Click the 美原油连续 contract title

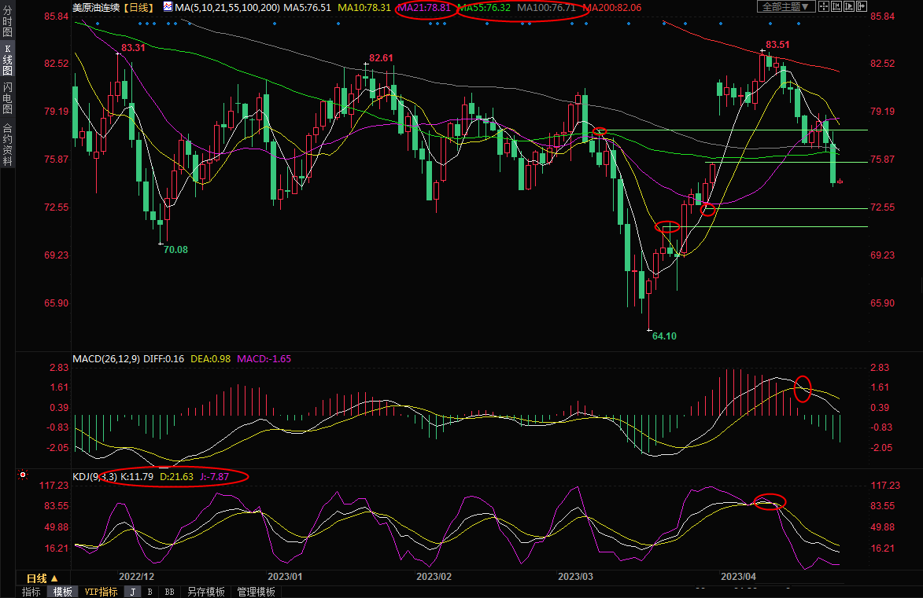coord(96,8)
